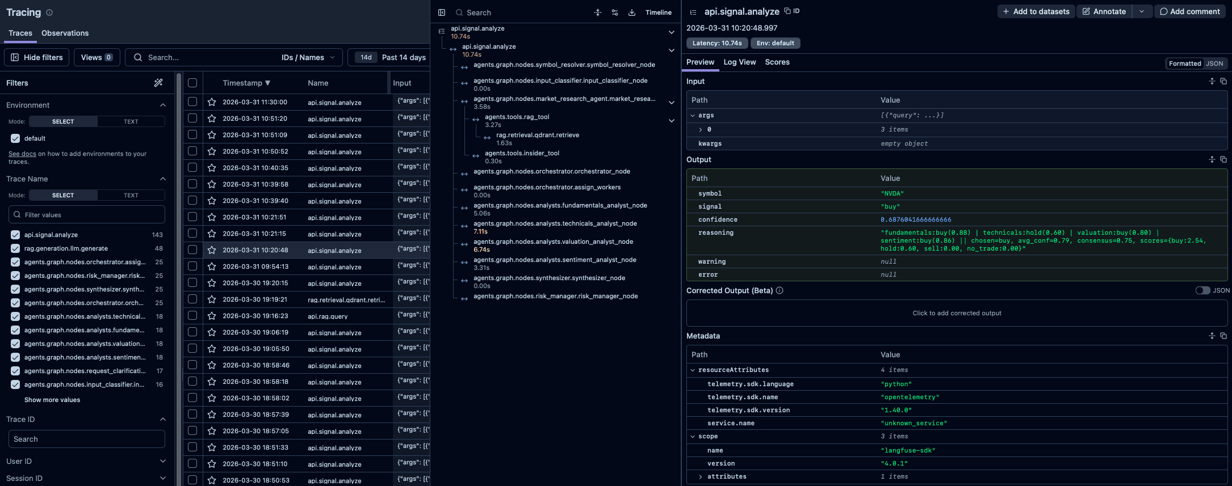This screenshot has width=1232, height=486.
Task: Click the Add to datasets button
Action: 1036,11
